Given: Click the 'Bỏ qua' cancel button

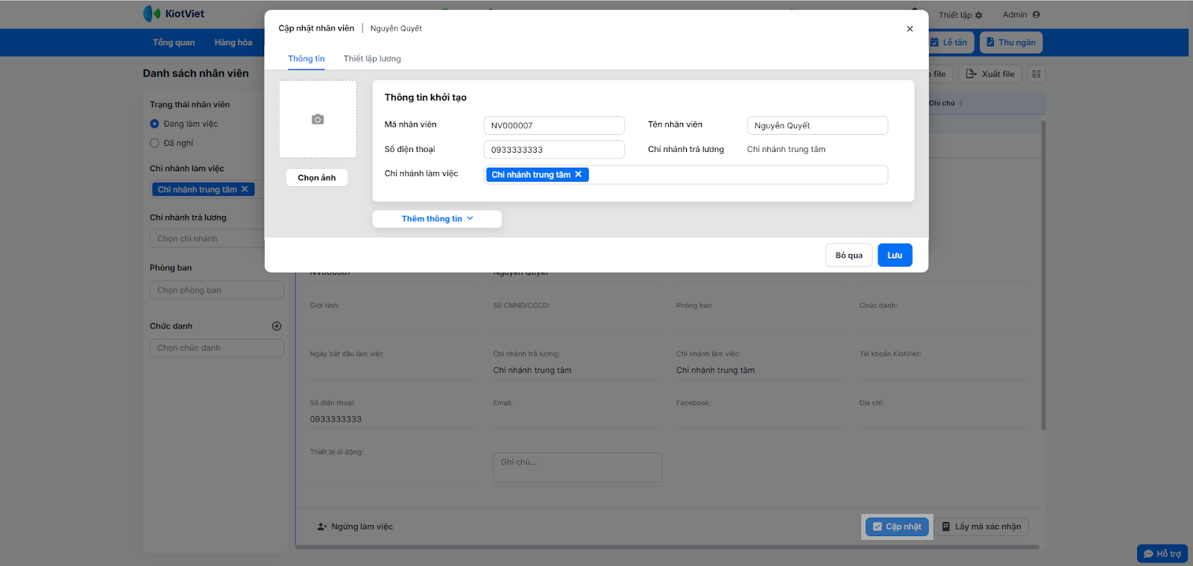Looking at the screenshot, I should (x=849, y=255).
